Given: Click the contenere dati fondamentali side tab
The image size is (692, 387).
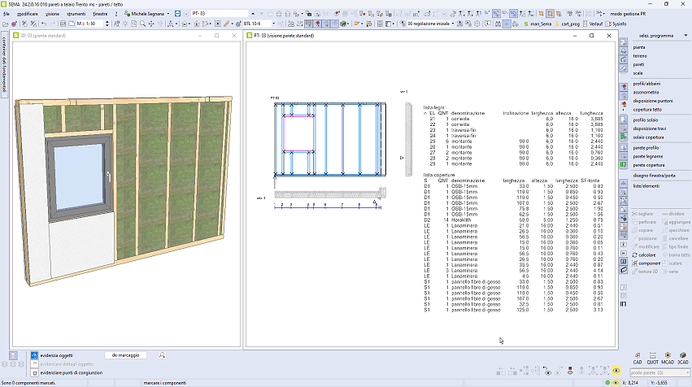Looking at the screenshot, I should pos(4,62).
